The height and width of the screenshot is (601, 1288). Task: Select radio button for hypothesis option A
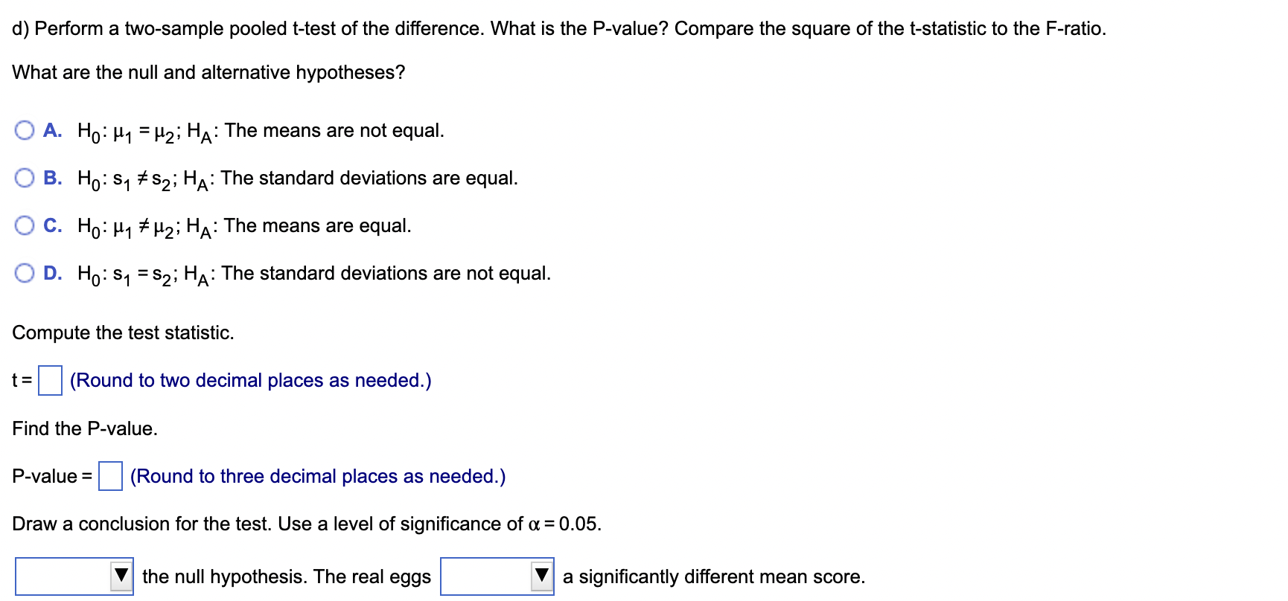(25, 130)
